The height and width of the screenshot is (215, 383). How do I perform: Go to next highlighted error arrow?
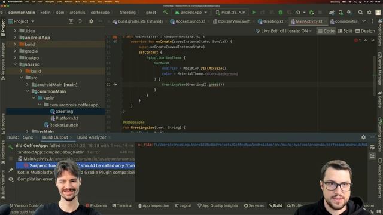[x=373, y=41]
